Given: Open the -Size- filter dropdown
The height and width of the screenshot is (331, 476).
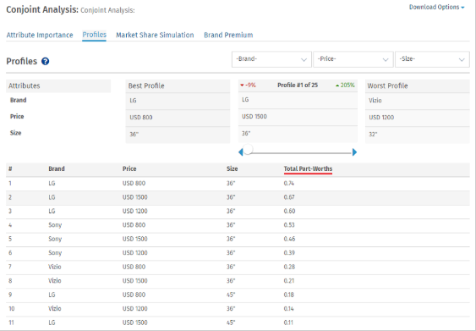Looking at the screenshot, I should [x=432, y=59].
